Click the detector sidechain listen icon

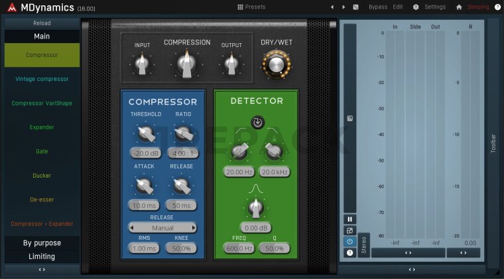(257, 122)
